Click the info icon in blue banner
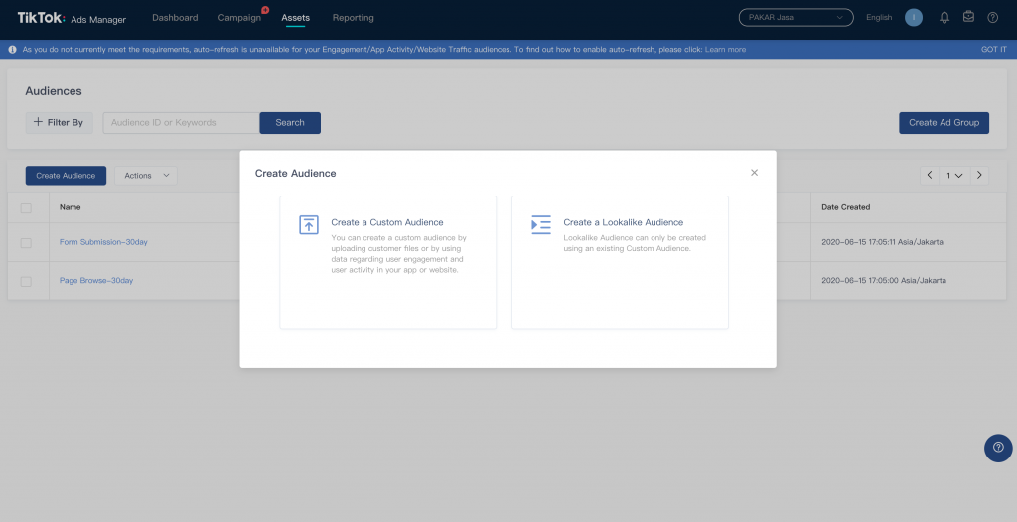The height and width of the screenshot is (522, 1017). [12, 50]
